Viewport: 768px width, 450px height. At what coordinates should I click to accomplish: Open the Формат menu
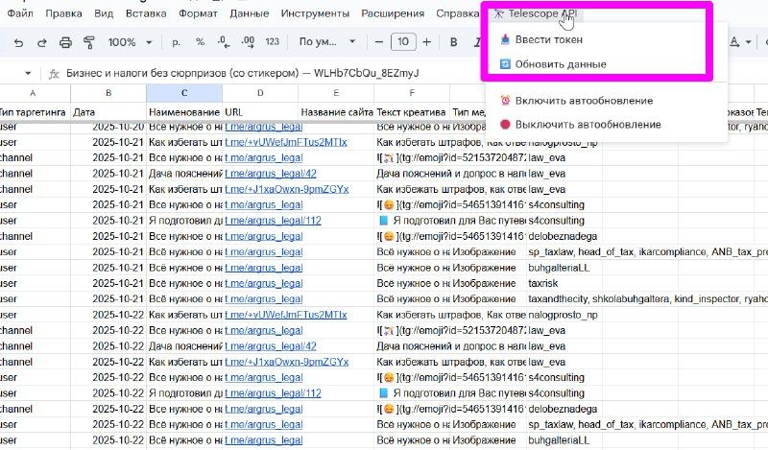click(198, 13)
